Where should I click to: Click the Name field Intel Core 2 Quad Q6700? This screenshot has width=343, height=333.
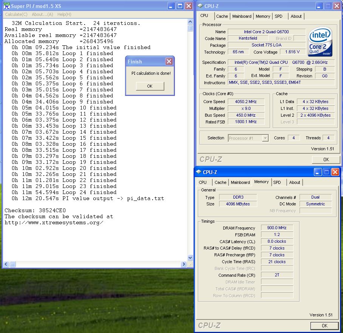(x=266, y=32)
